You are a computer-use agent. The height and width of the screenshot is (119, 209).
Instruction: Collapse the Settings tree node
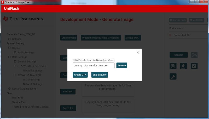[9, 39]
